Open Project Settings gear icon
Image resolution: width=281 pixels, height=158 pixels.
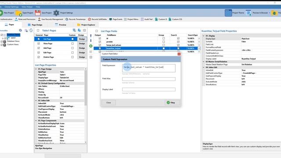coord(56,13)
